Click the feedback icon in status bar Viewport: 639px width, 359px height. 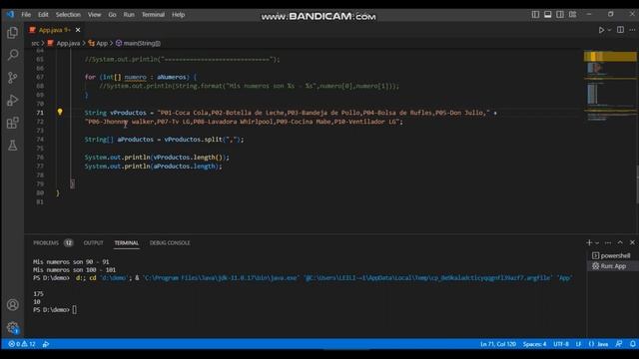(619, 344)
